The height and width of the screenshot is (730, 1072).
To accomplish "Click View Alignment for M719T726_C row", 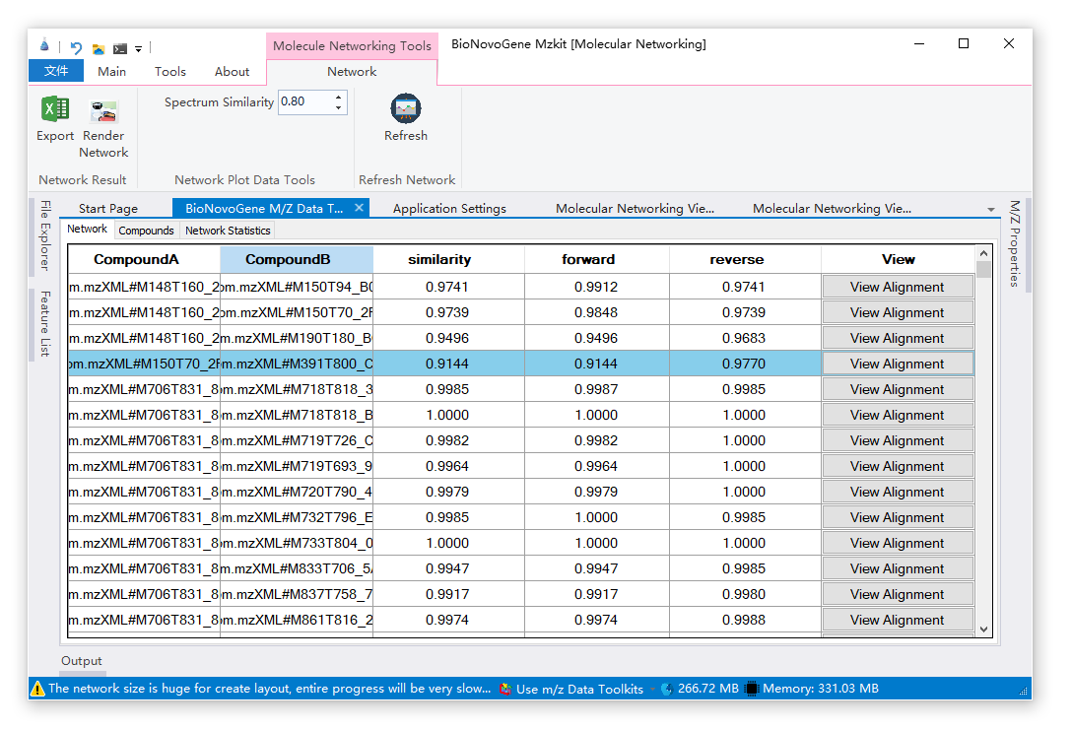I will coord(897,441).
